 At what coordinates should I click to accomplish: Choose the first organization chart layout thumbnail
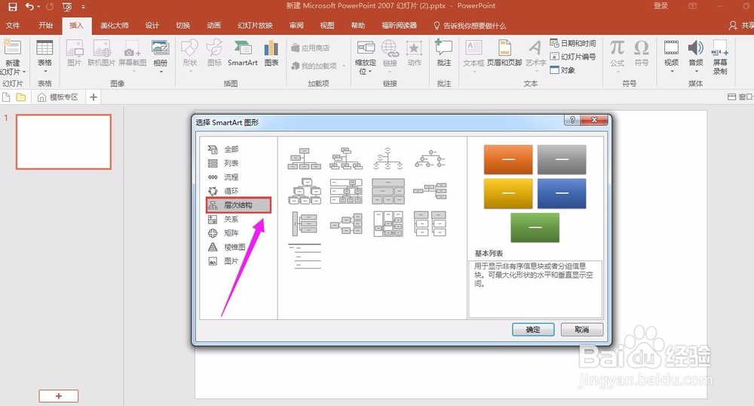click(305, 158)
